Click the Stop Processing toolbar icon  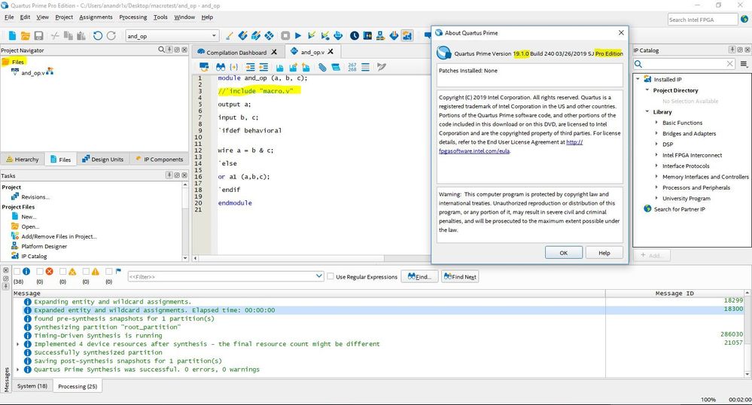(285, 35)
